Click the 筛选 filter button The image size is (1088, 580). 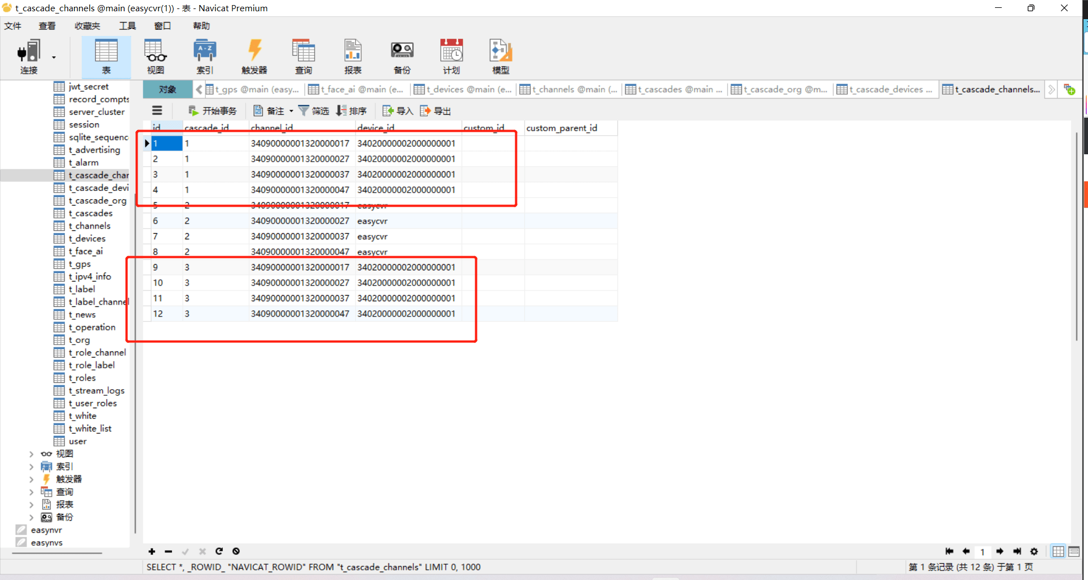pyautogui.click(x=314, y=111)
